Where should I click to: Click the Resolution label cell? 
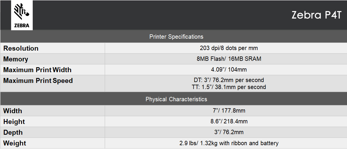pos(21,48)
